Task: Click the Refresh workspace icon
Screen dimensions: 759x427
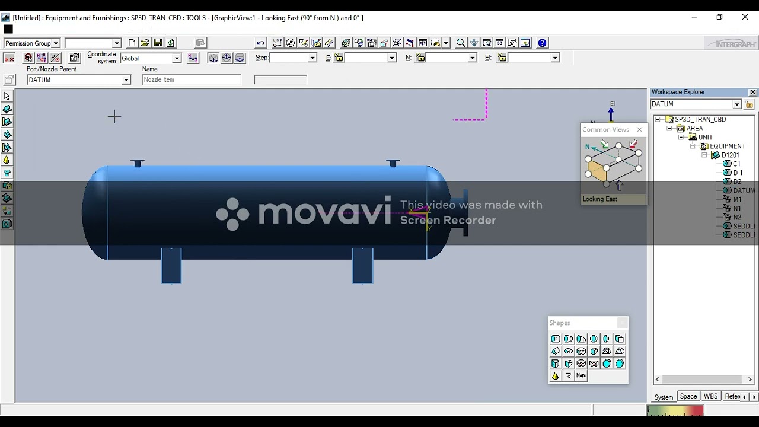Action: point(171,43)
